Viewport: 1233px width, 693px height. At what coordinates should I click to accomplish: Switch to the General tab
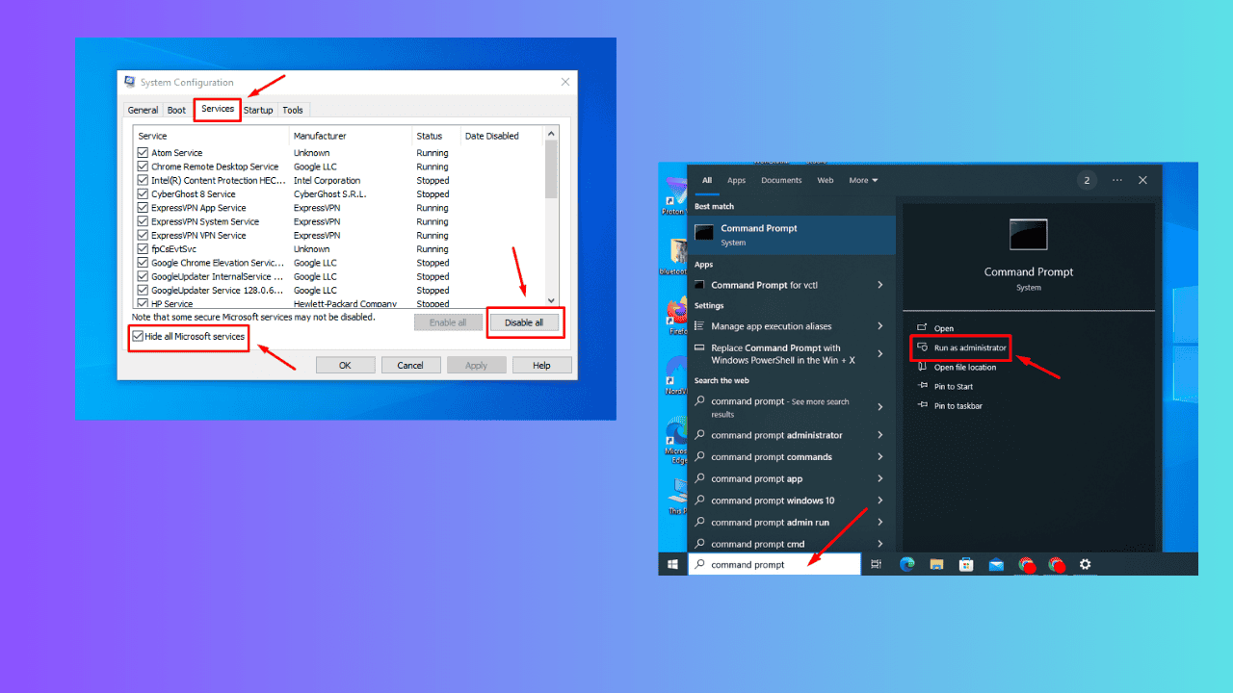coord(143,111)
